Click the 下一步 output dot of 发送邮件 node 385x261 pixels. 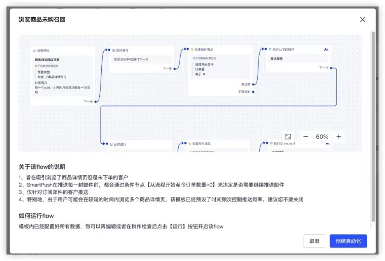coord(331,68)
